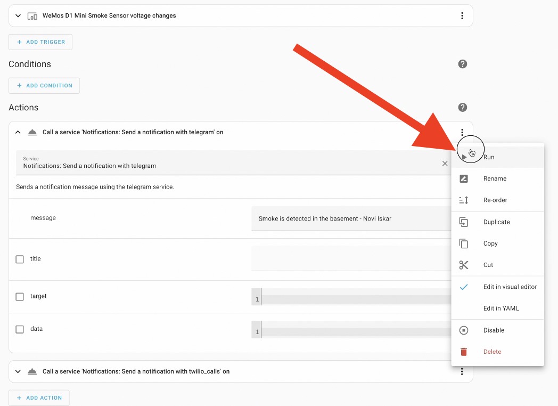The height and width of the screenshot is (406, 558).
Task: Enable the data checkbox
Action: click(20, 329)
